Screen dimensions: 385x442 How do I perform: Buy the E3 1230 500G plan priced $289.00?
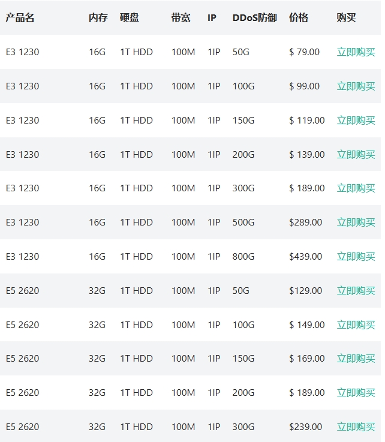356,222
